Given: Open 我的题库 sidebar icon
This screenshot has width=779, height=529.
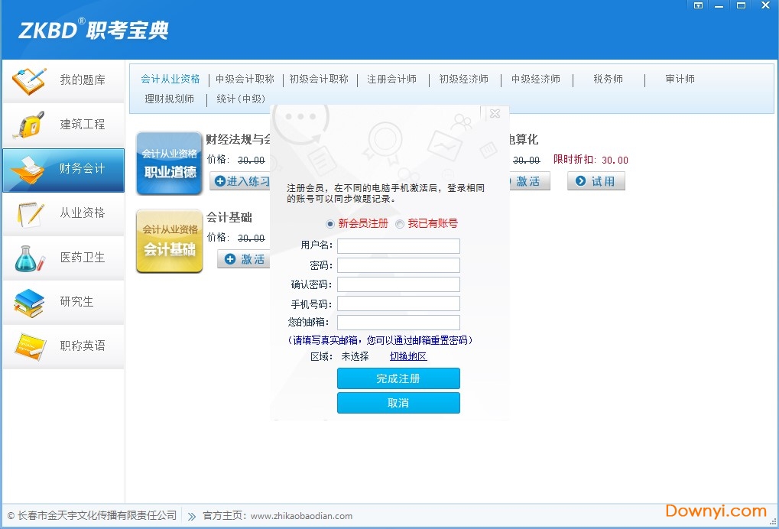Looking at the screenshot, I should (x=30, y=80).
